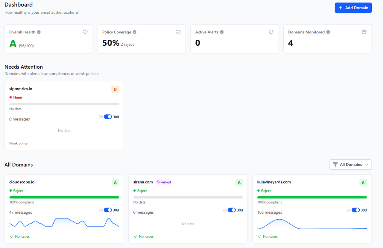The height and width of the screenshot is (248, 383).
Task: Toggle the 7d/30d switch on sirana.com
Action: [232, 210]
